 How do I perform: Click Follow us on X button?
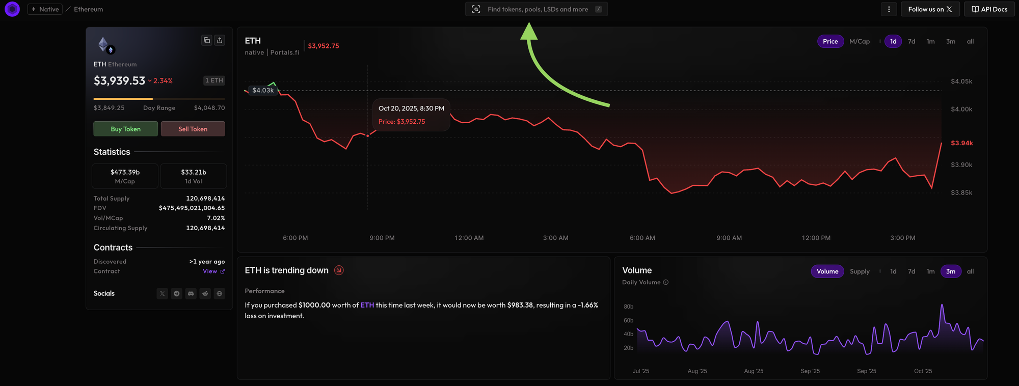930,9
